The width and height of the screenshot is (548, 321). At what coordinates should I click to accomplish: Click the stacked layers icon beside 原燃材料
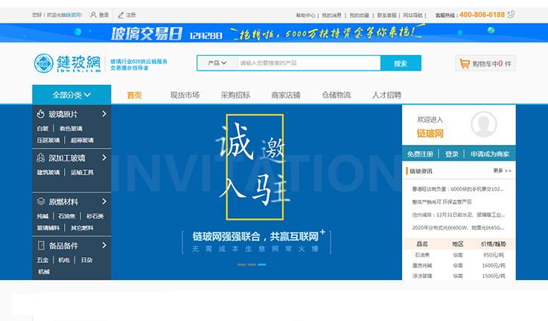(41, 201)
